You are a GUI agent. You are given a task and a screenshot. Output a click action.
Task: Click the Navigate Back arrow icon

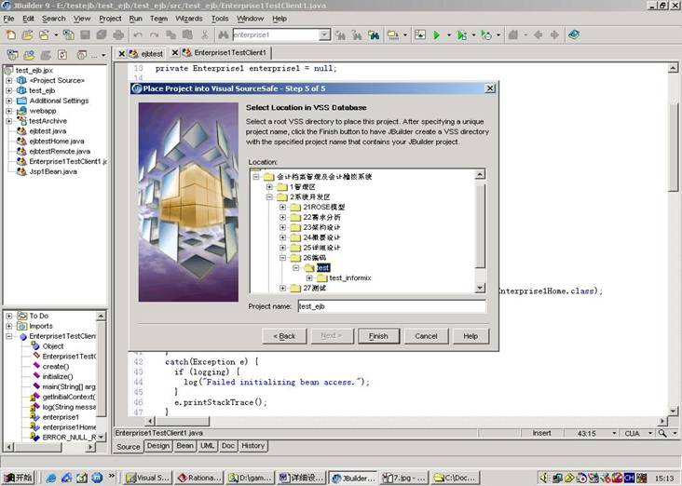[x=538, y=34]
